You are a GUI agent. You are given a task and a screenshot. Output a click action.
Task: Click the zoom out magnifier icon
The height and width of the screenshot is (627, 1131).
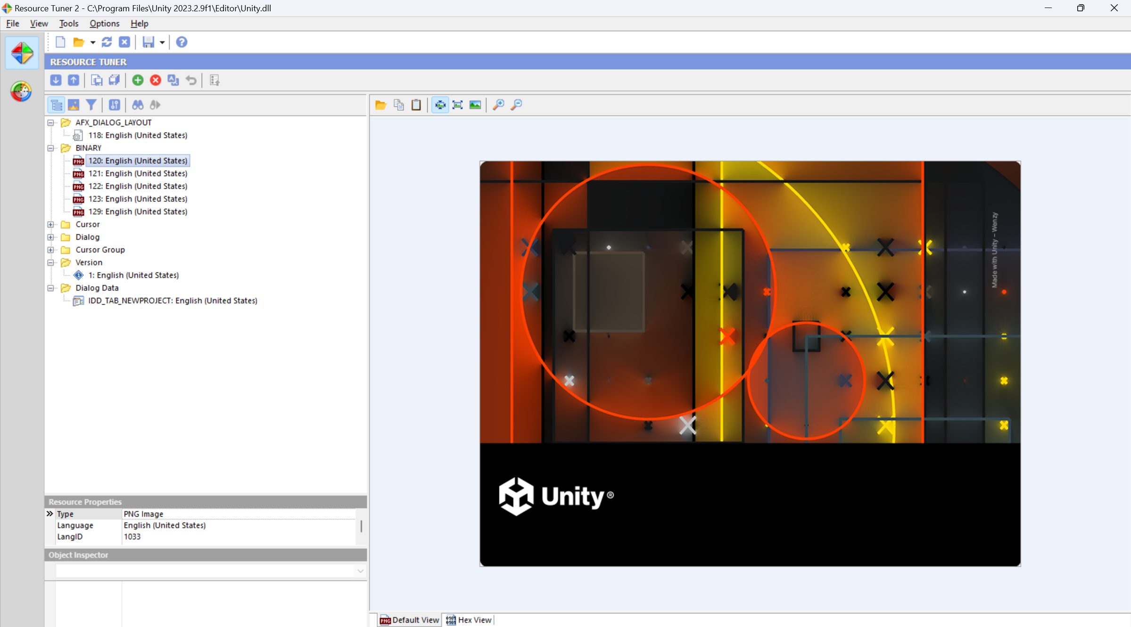(x=517, y=105)
